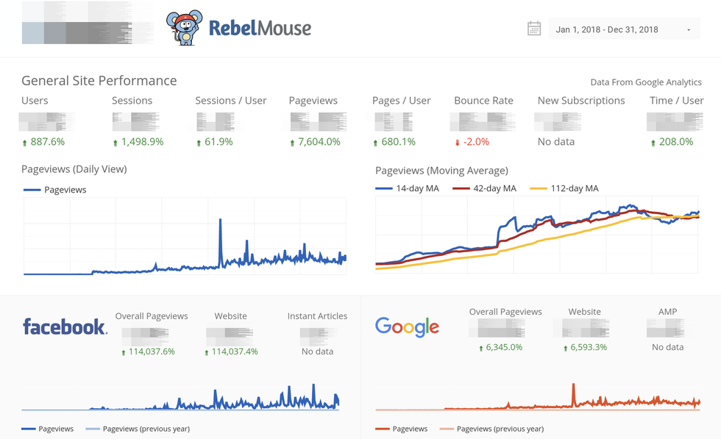Click the Google logo

(x=407, y=327)
